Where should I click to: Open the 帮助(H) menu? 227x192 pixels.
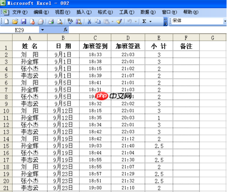coord(191,12)
